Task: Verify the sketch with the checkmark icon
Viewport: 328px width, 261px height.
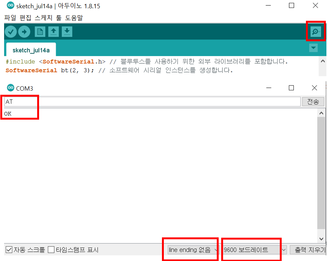Action: click(11, 32)
